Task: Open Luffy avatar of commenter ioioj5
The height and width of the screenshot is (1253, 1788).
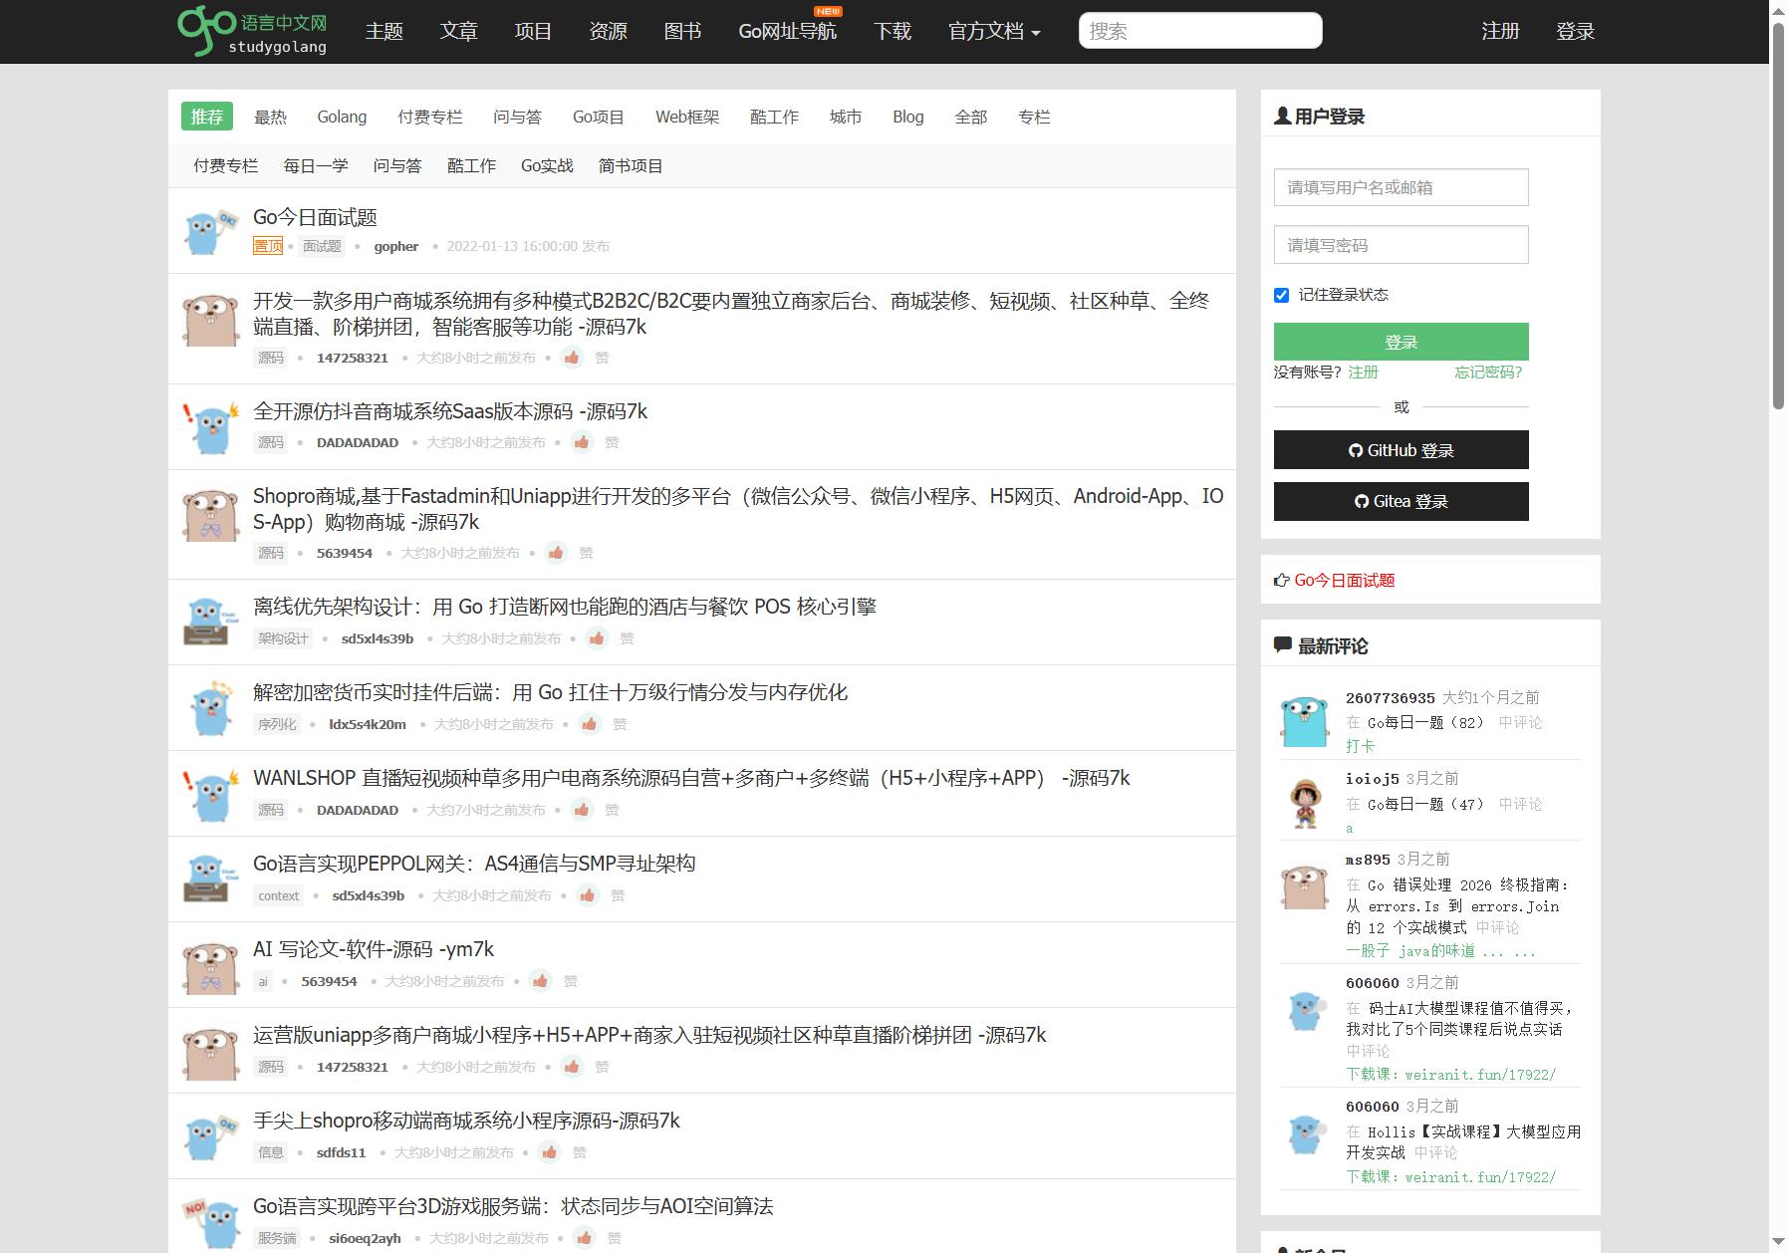Action: [x=1305, y=803]
